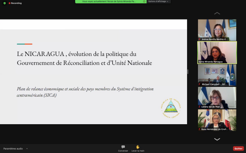Click the small icon at banner's right end

(144, 1)
